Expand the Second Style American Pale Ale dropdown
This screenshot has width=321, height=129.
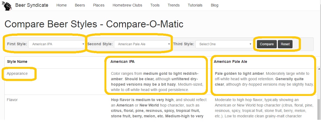point(142,44)
